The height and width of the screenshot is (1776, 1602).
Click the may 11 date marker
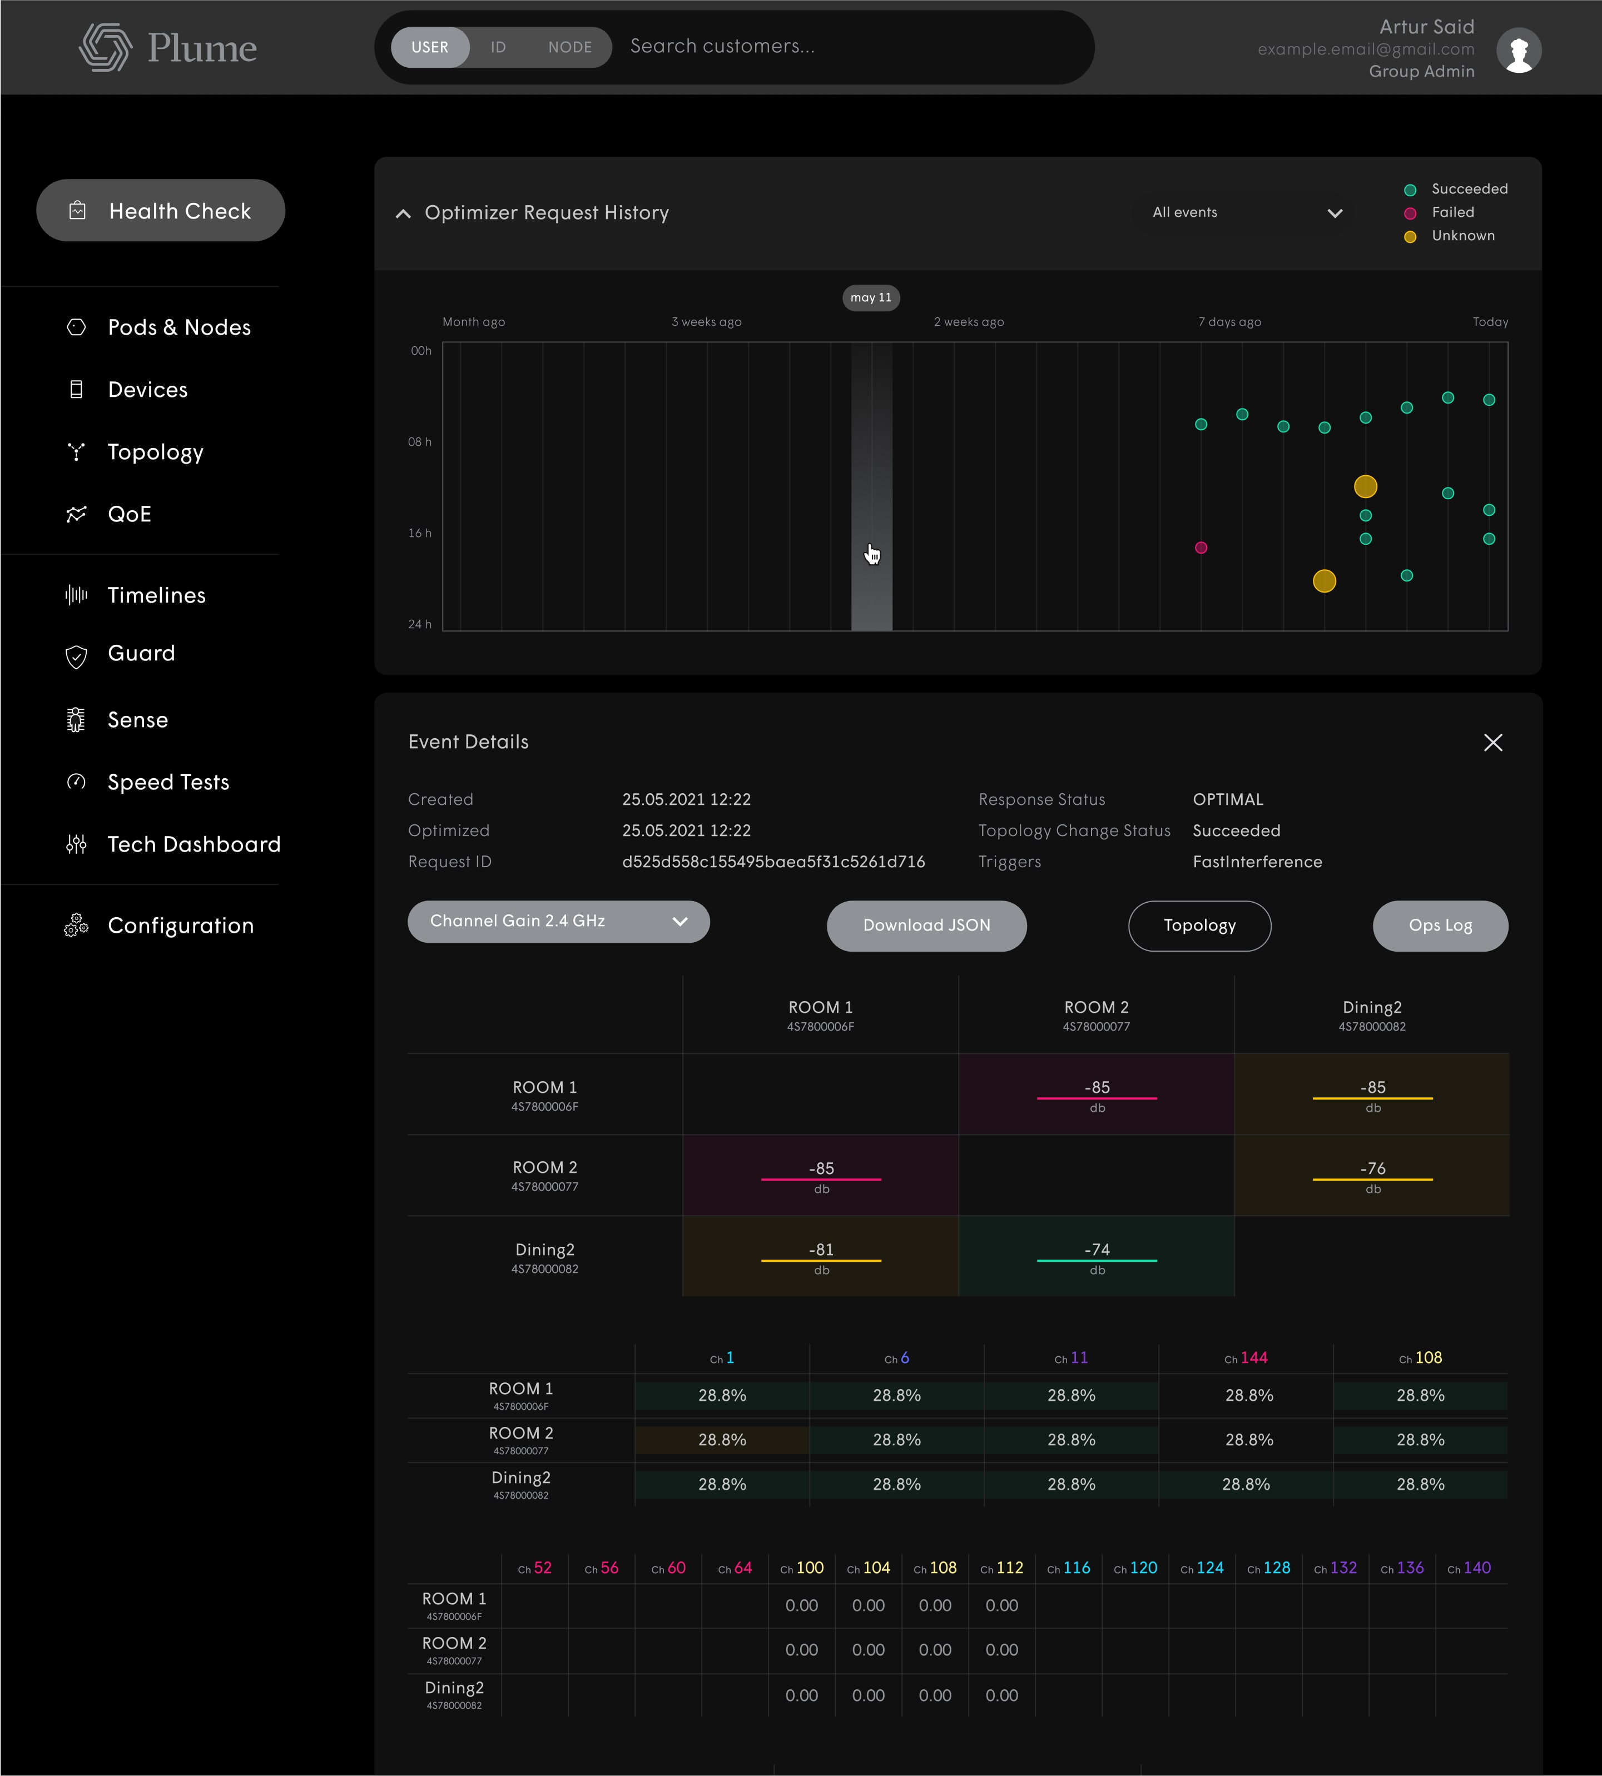tap(871, 297)
